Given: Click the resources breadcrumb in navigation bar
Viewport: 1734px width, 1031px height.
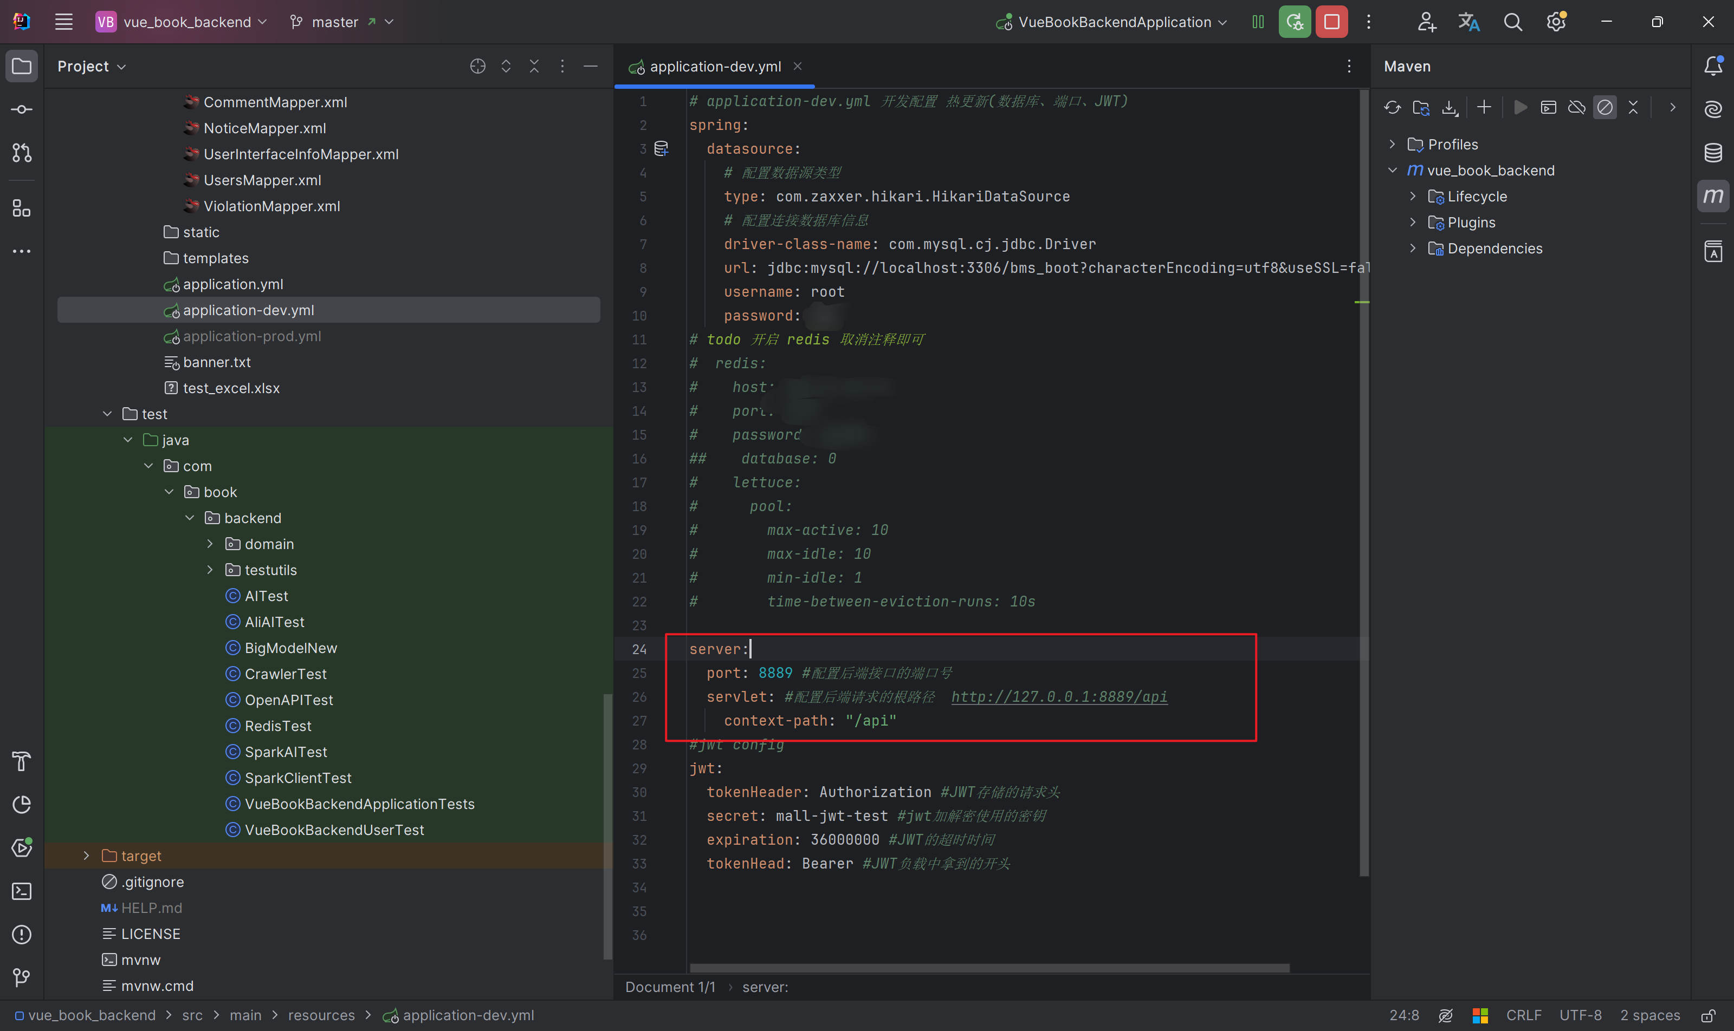Looking at the screenshot, I should (x=321, y=1015).
